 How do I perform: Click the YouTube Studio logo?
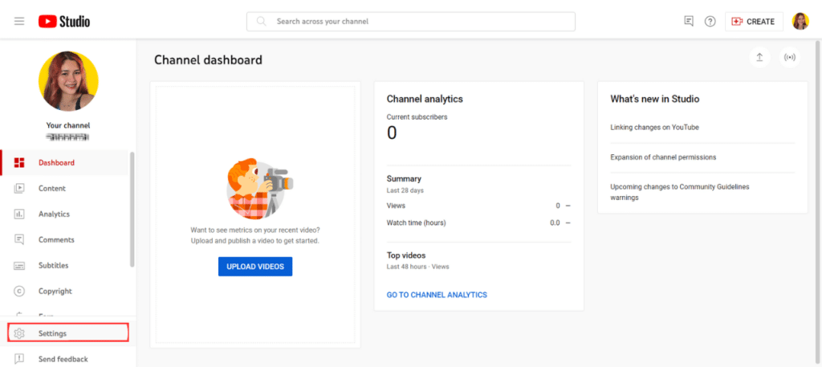click(x=64, y=22)
